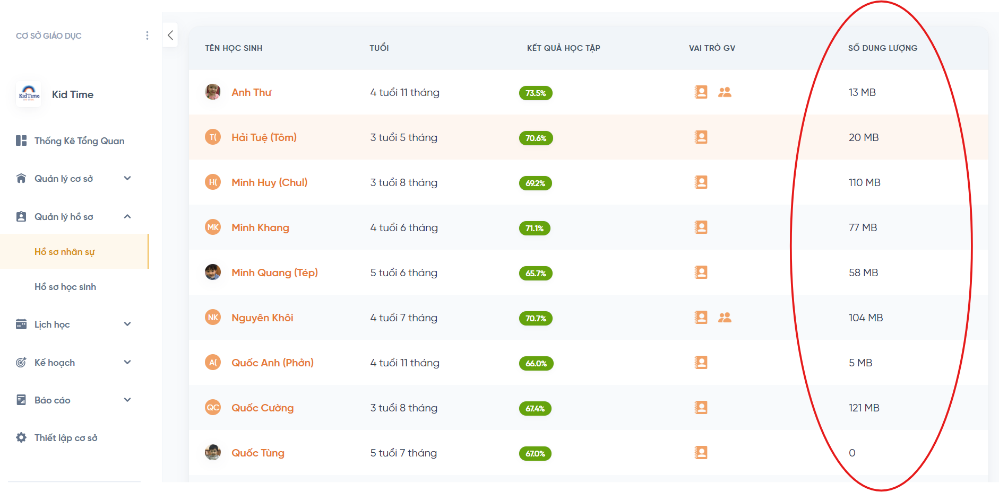Image resolution: width=999 pixels, height=492 pixels.
Task: Expand the Báo cáo menu
Action: 127,400
